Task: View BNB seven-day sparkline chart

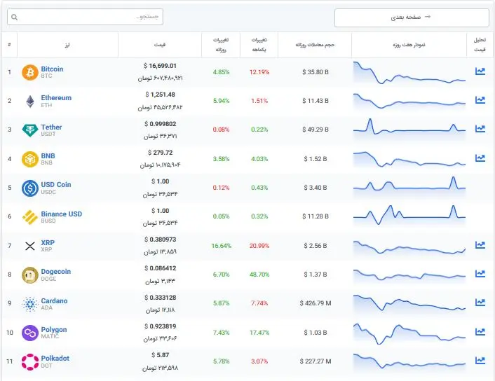Action: coord(409,159)
